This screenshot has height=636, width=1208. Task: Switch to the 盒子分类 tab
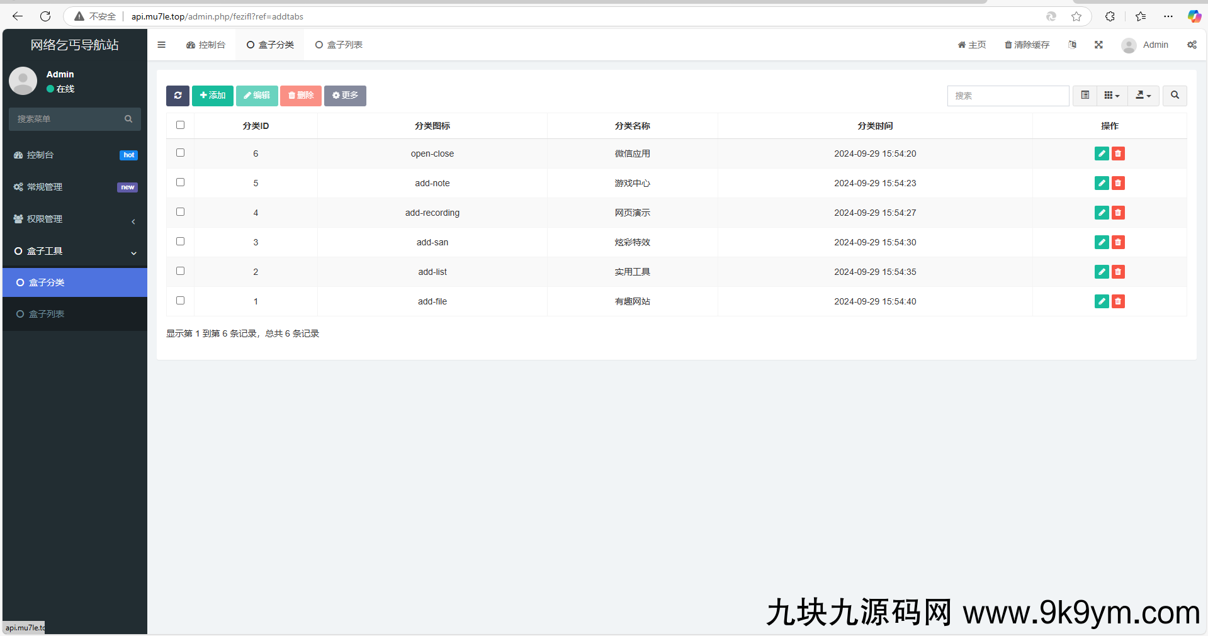(x=270, y=45)
